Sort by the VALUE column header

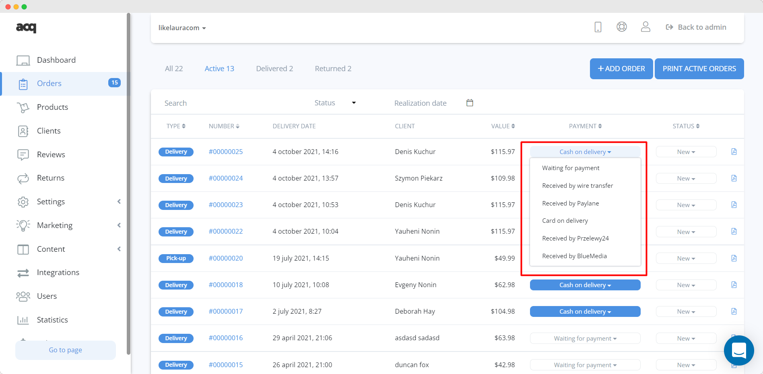(x=503, y=126)
